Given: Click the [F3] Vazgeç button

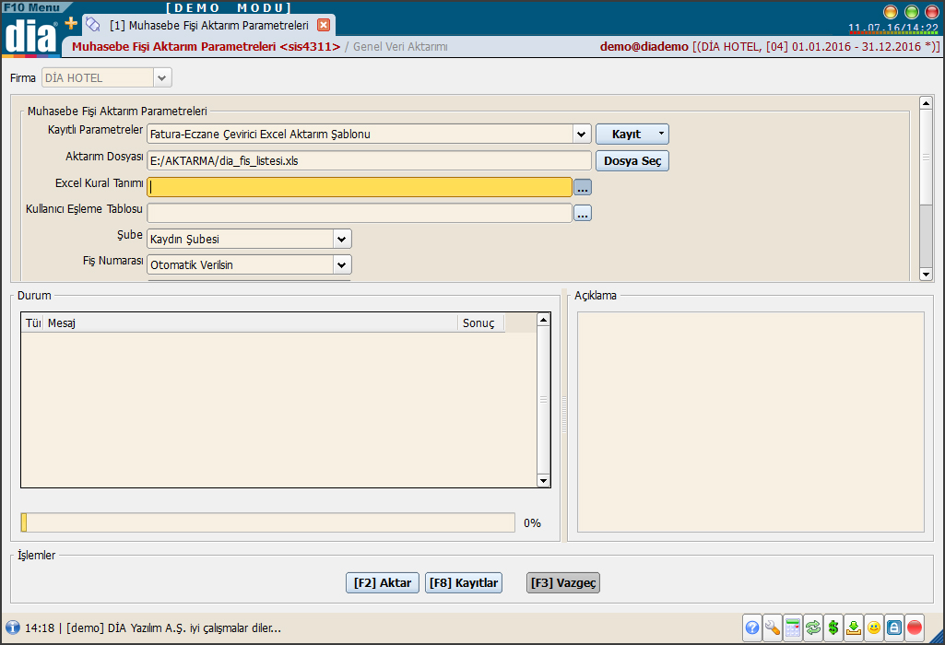Looking at the screenshot, I should (x=563, y=583).
